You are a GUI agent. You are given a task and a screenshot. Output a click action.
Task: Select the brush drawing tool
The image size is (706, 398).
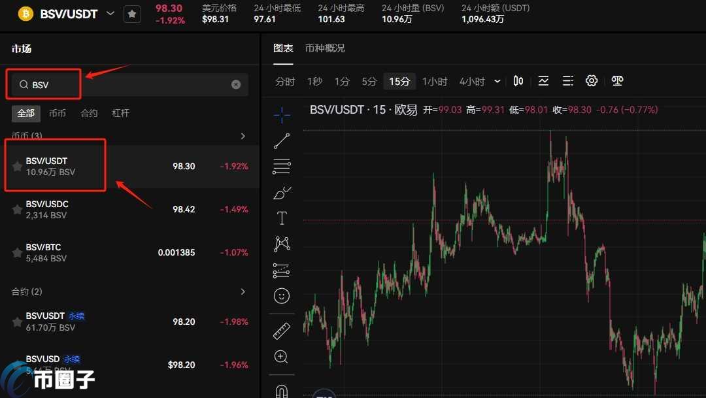[282, 193]
